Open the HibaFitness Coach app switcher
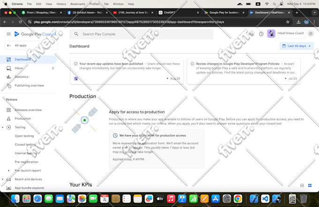Viewport: 319px width, 207px height. 286,33
